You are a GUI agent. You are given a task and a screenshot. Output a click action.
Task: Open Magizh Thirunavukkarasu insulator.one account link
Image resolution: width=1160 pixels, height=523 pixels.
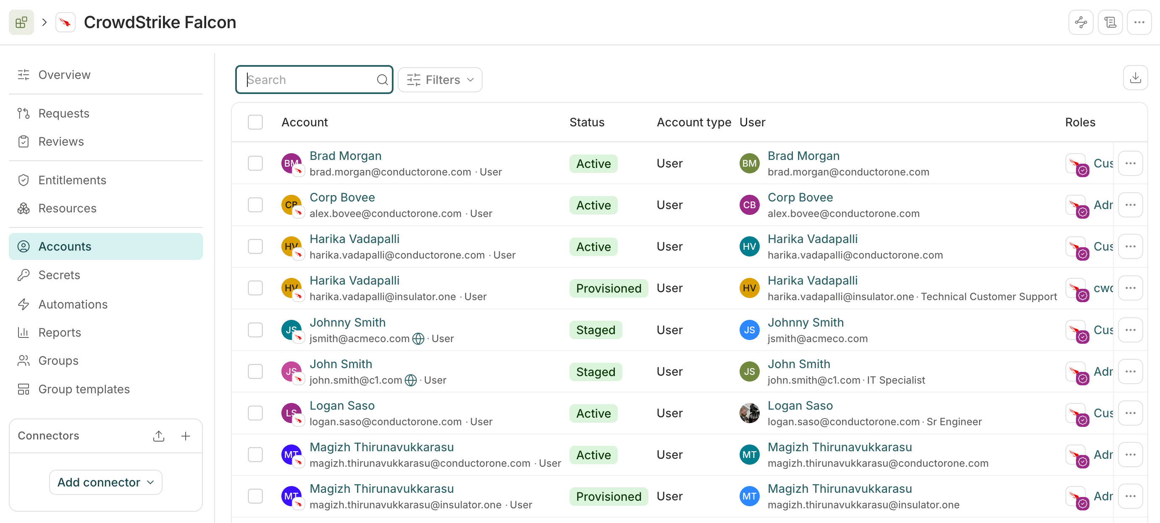381,489
